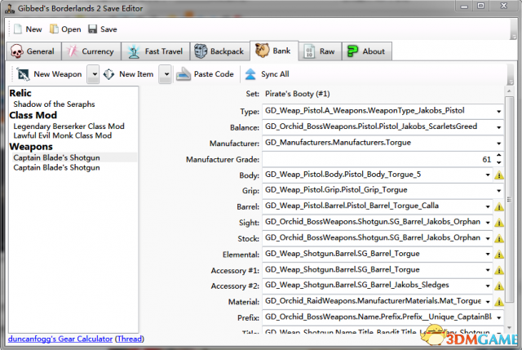Viewport: 522px width, 350px height.
Task: Open duncanfogg's Gear Calculator link
Action: (x=60, y=339)
